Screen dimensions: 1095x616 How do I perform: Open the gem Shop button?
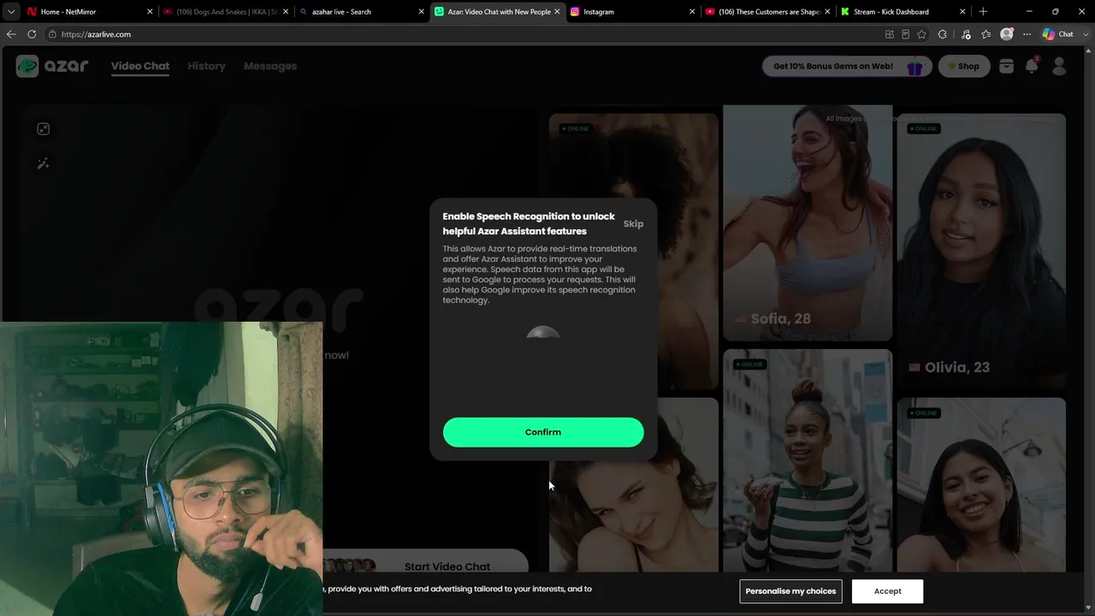[x=964, y=66]
